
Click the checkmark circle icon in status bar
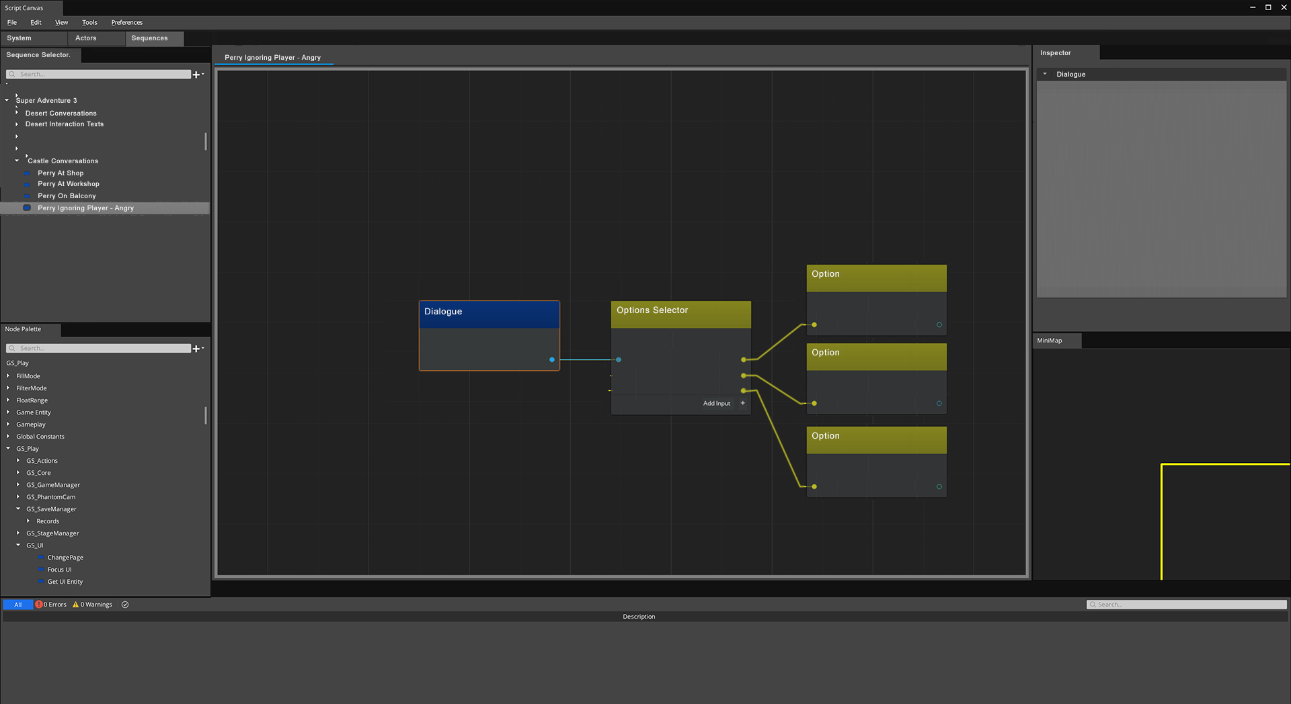tap(125, 605)
